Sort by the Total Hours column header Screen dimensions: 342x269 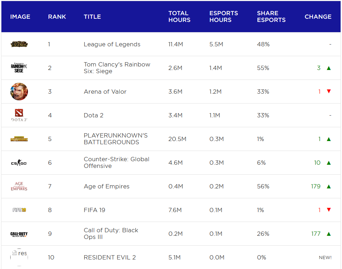[x=179, y=17]
